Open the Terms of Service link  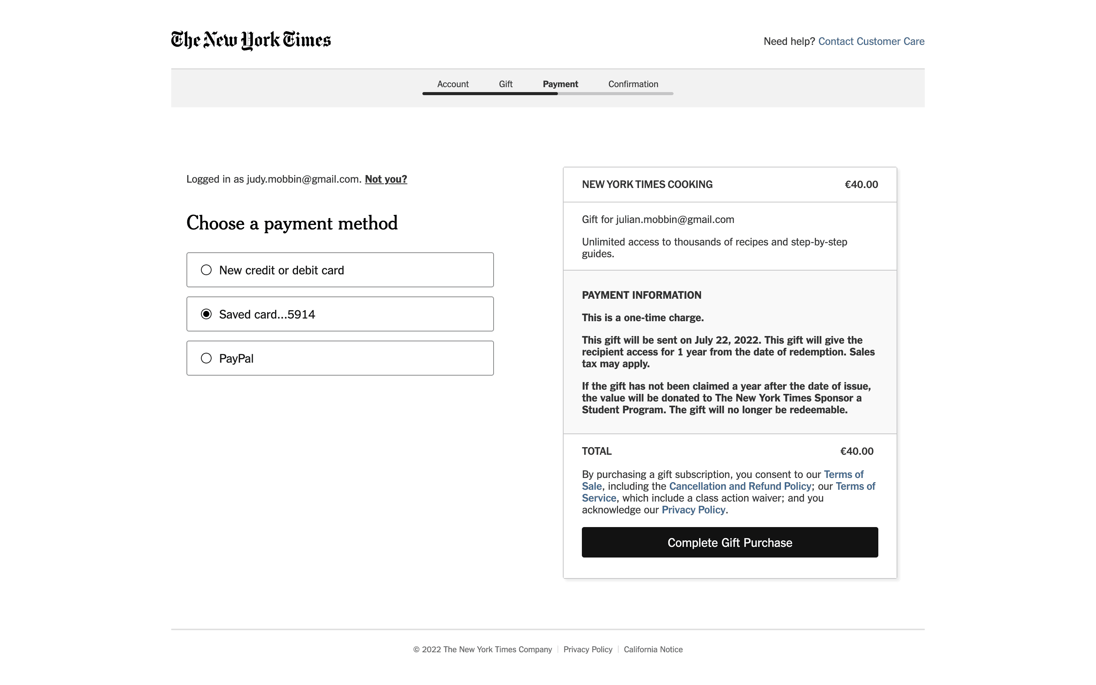[x=855, y=486]
